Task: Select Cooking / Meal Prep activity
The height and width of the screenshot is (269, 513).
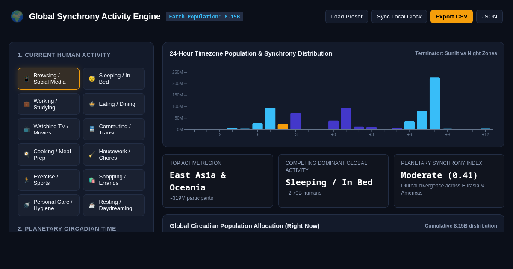Action: (48, 155)
